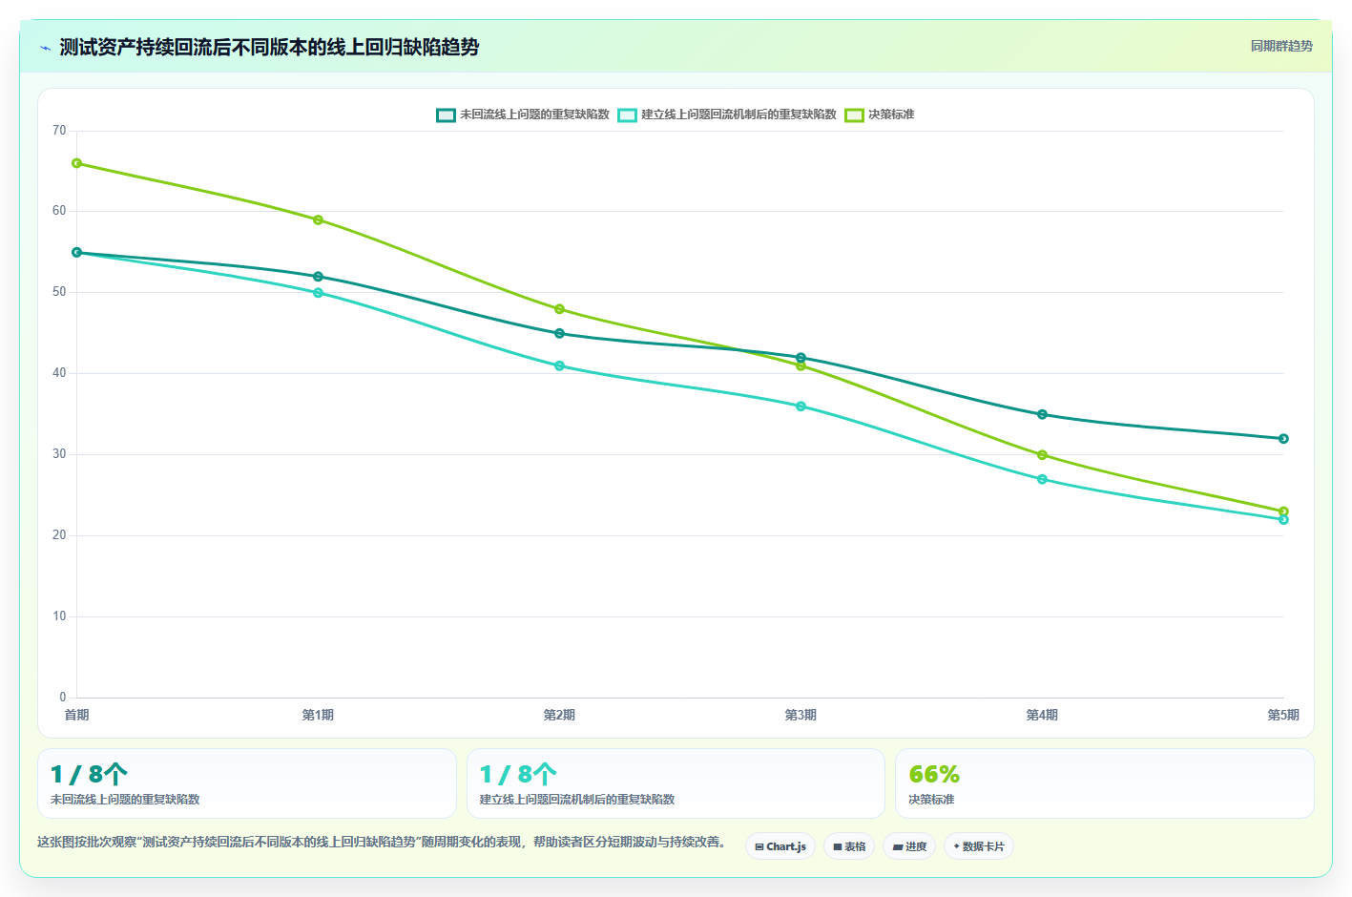Click the 进度 chip
This screenshot has width=1352, height=897.
click(909, 846)
